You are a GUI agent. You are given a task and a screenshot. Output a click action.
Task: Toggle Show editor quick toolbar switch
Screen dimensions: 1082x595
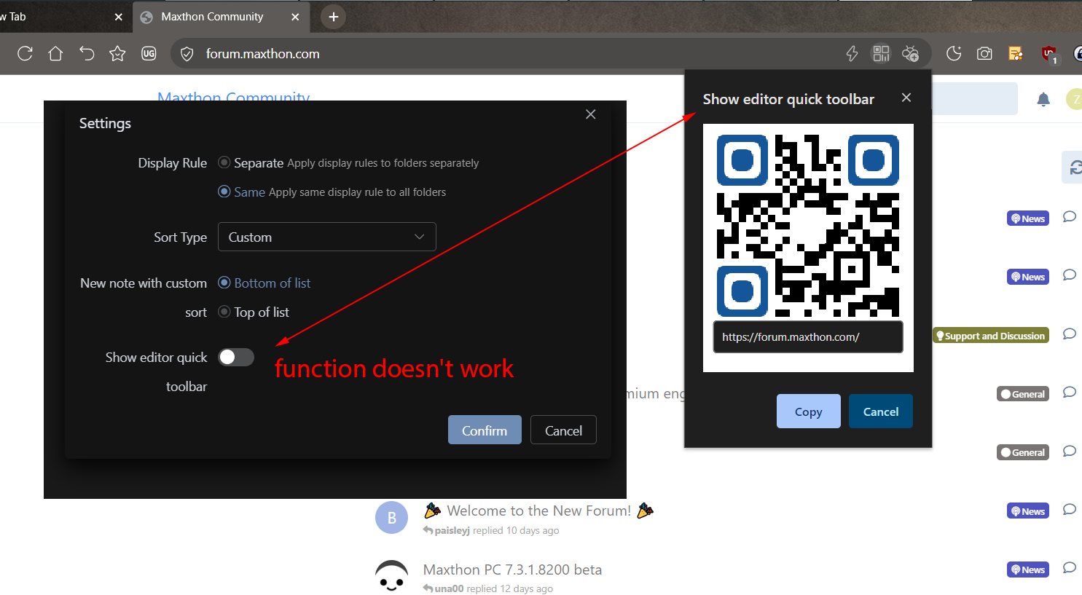[236, 357]
